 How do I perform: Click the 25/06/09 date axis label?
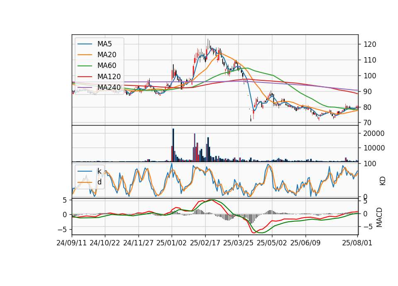coord(306,243)
